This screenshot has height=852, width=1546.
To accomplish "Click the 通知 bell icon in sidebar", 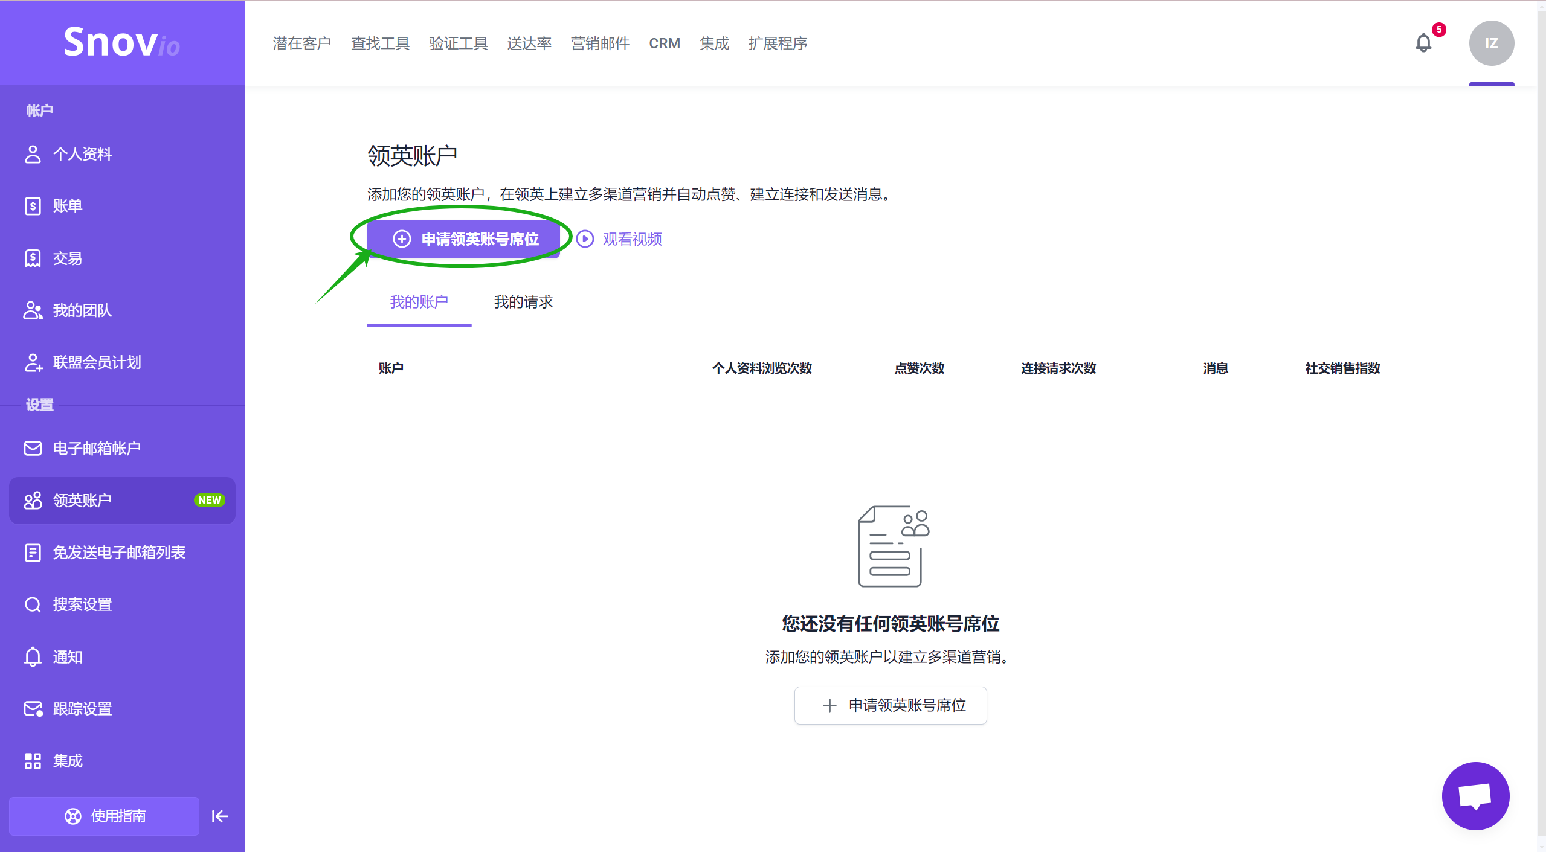I will click(33, 657).
